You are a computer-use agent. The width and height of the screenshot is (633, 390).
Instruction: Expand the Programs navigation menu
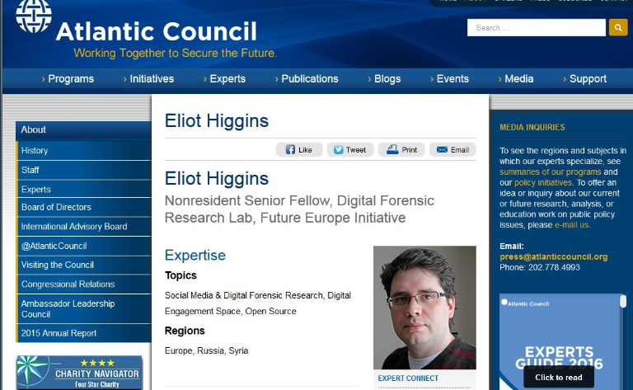coord(68,78)
